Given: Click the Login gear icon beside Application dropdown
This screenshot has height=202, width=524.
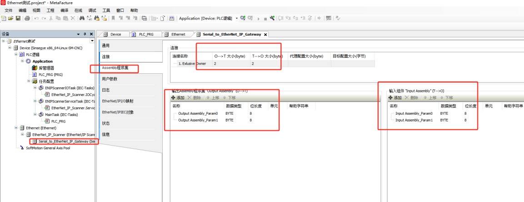Looking at the screenshot, I should click(x=243, y=18).
